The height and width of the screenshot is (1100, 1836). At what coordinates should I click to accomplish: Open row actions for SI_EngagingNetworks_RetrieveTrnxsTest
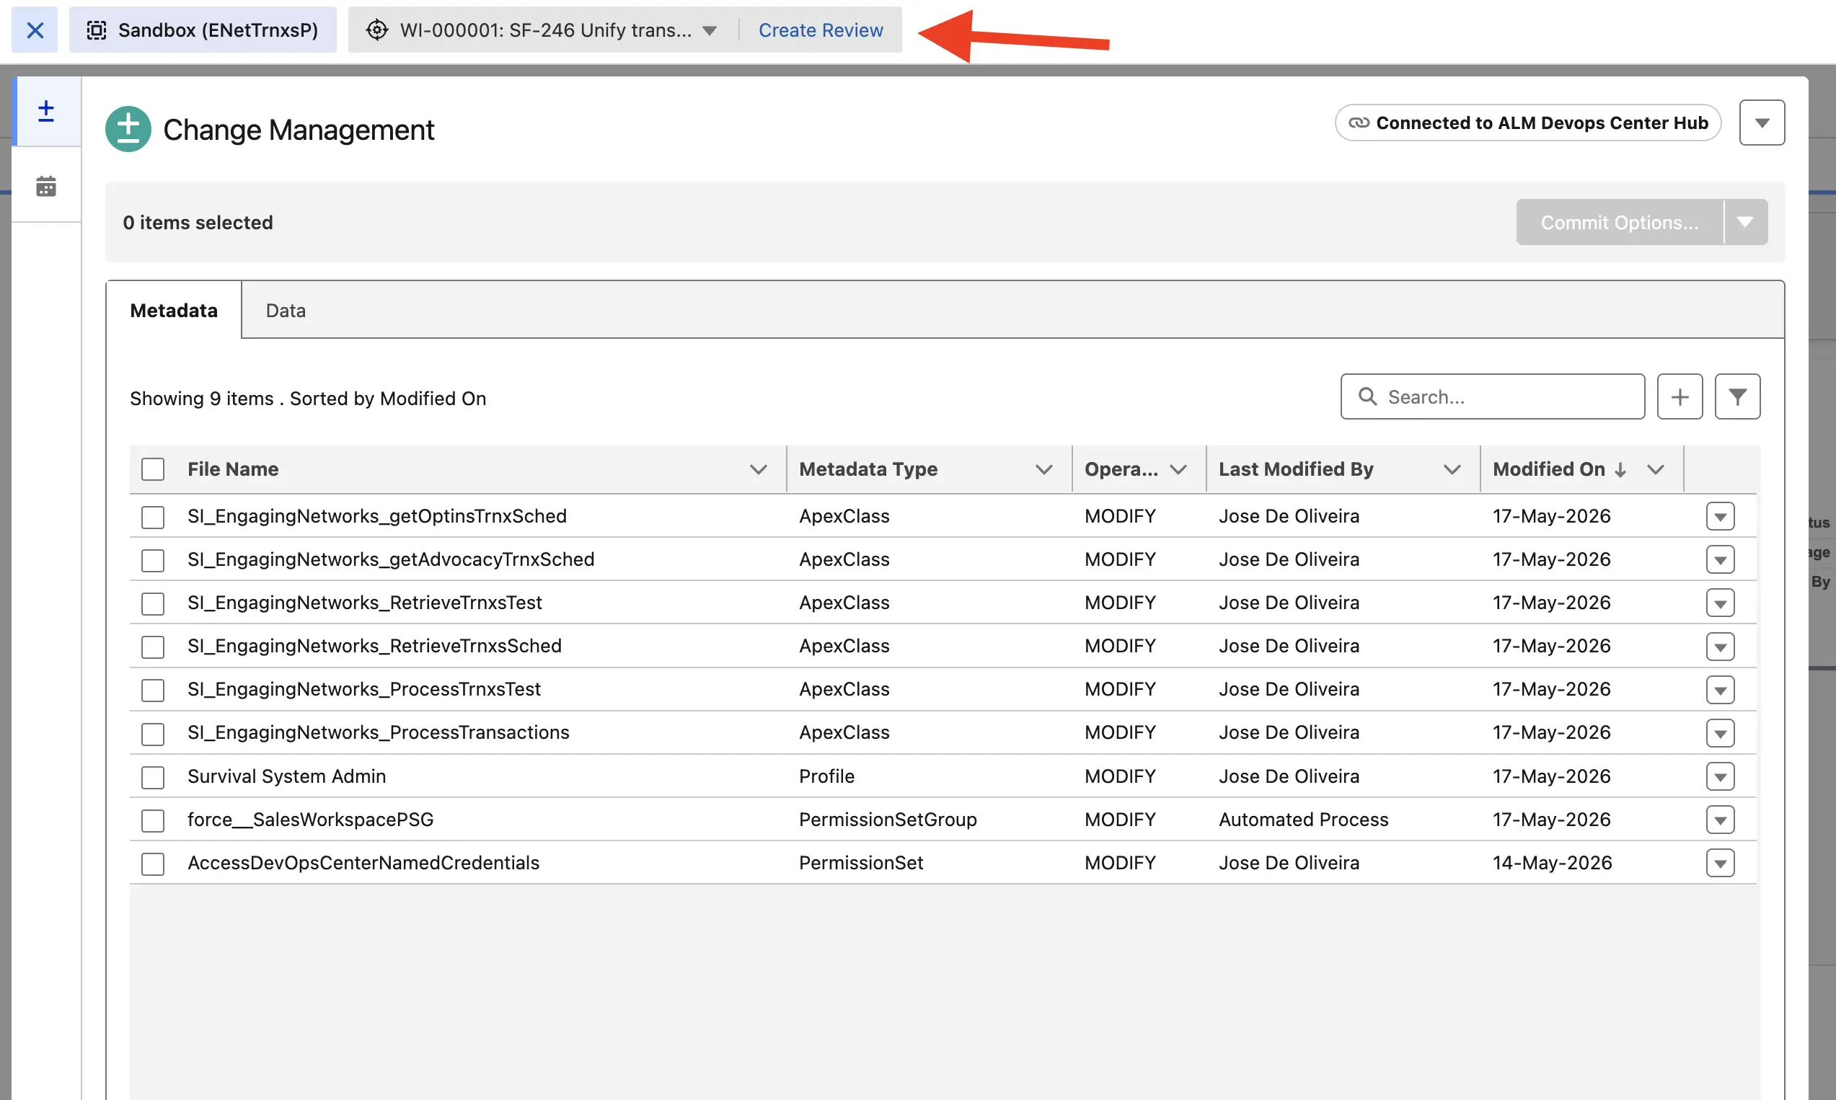(1720, 603)
